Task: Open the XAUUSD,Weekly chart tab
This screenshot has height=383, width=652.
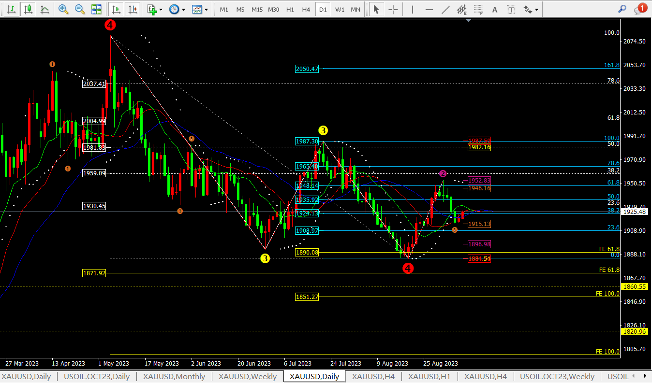Action: pyautogui.click(x=248, y=377)
